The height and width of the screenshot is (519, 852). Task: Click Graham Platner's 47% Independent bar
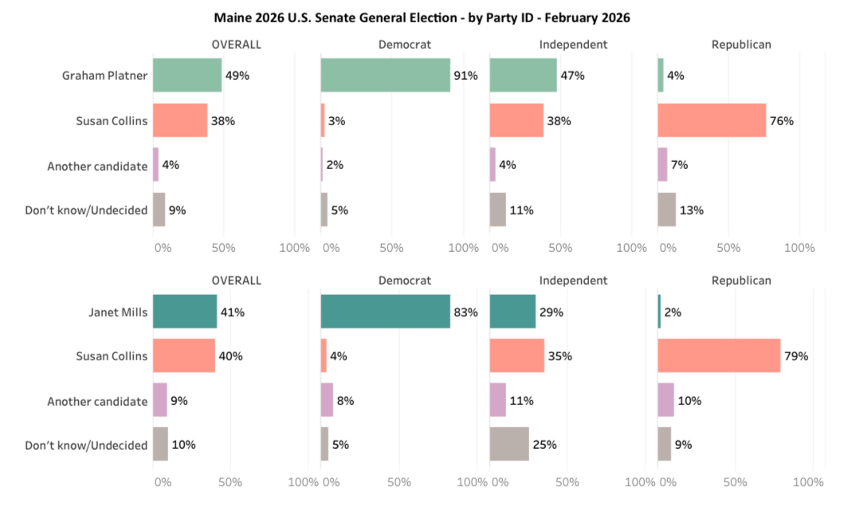click(523, 76)
